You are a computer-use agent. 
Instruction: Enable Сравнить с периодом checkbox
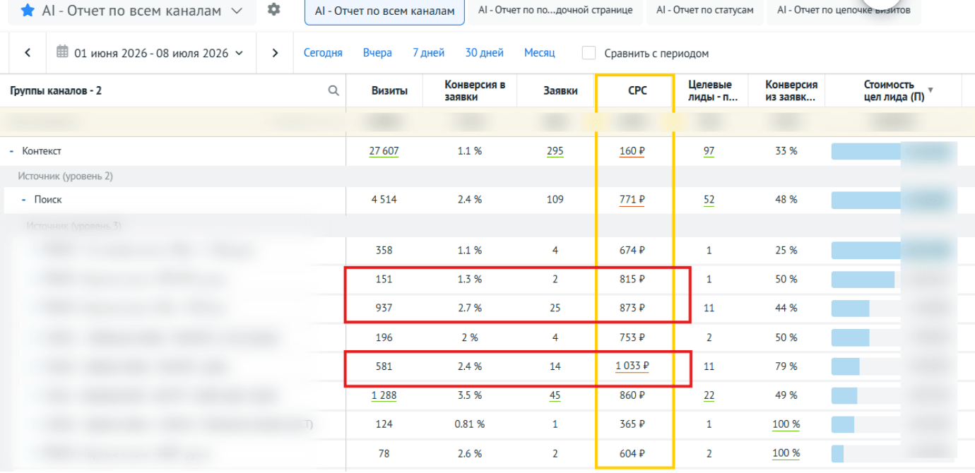point(589,53)
